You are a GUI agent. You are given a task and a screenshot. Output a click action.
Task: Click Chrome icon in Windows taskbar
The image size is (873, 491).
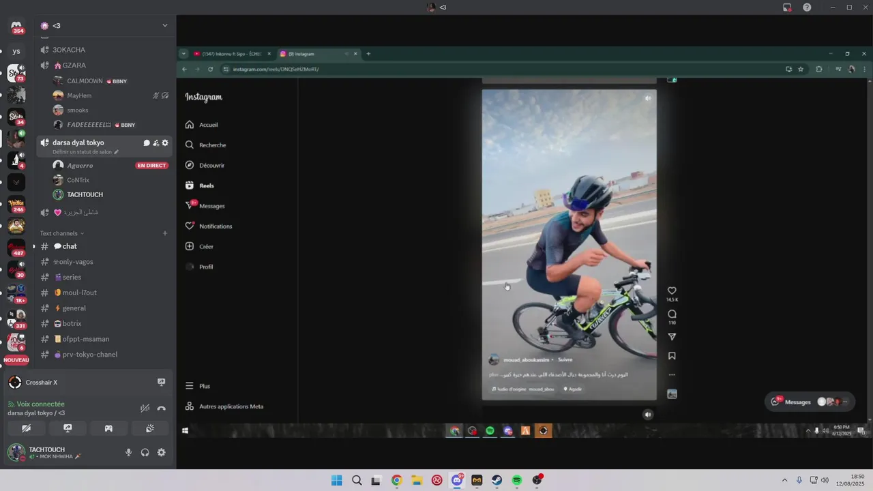pyautogui.click(x=396, y=480)
